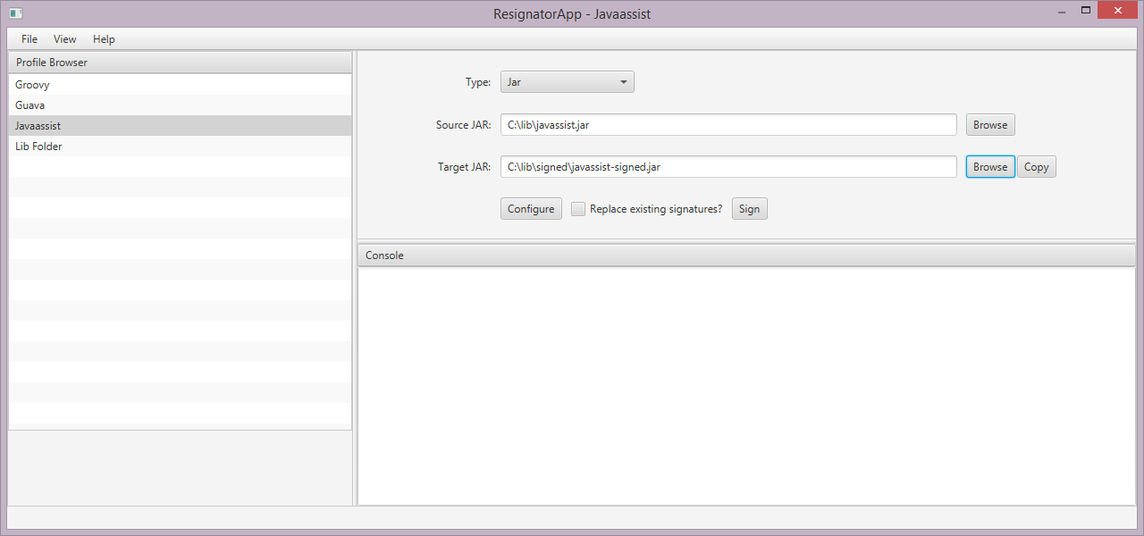Open the Type dropdown showing Jar
This screenshot has width=1144, height=536.
567,82
